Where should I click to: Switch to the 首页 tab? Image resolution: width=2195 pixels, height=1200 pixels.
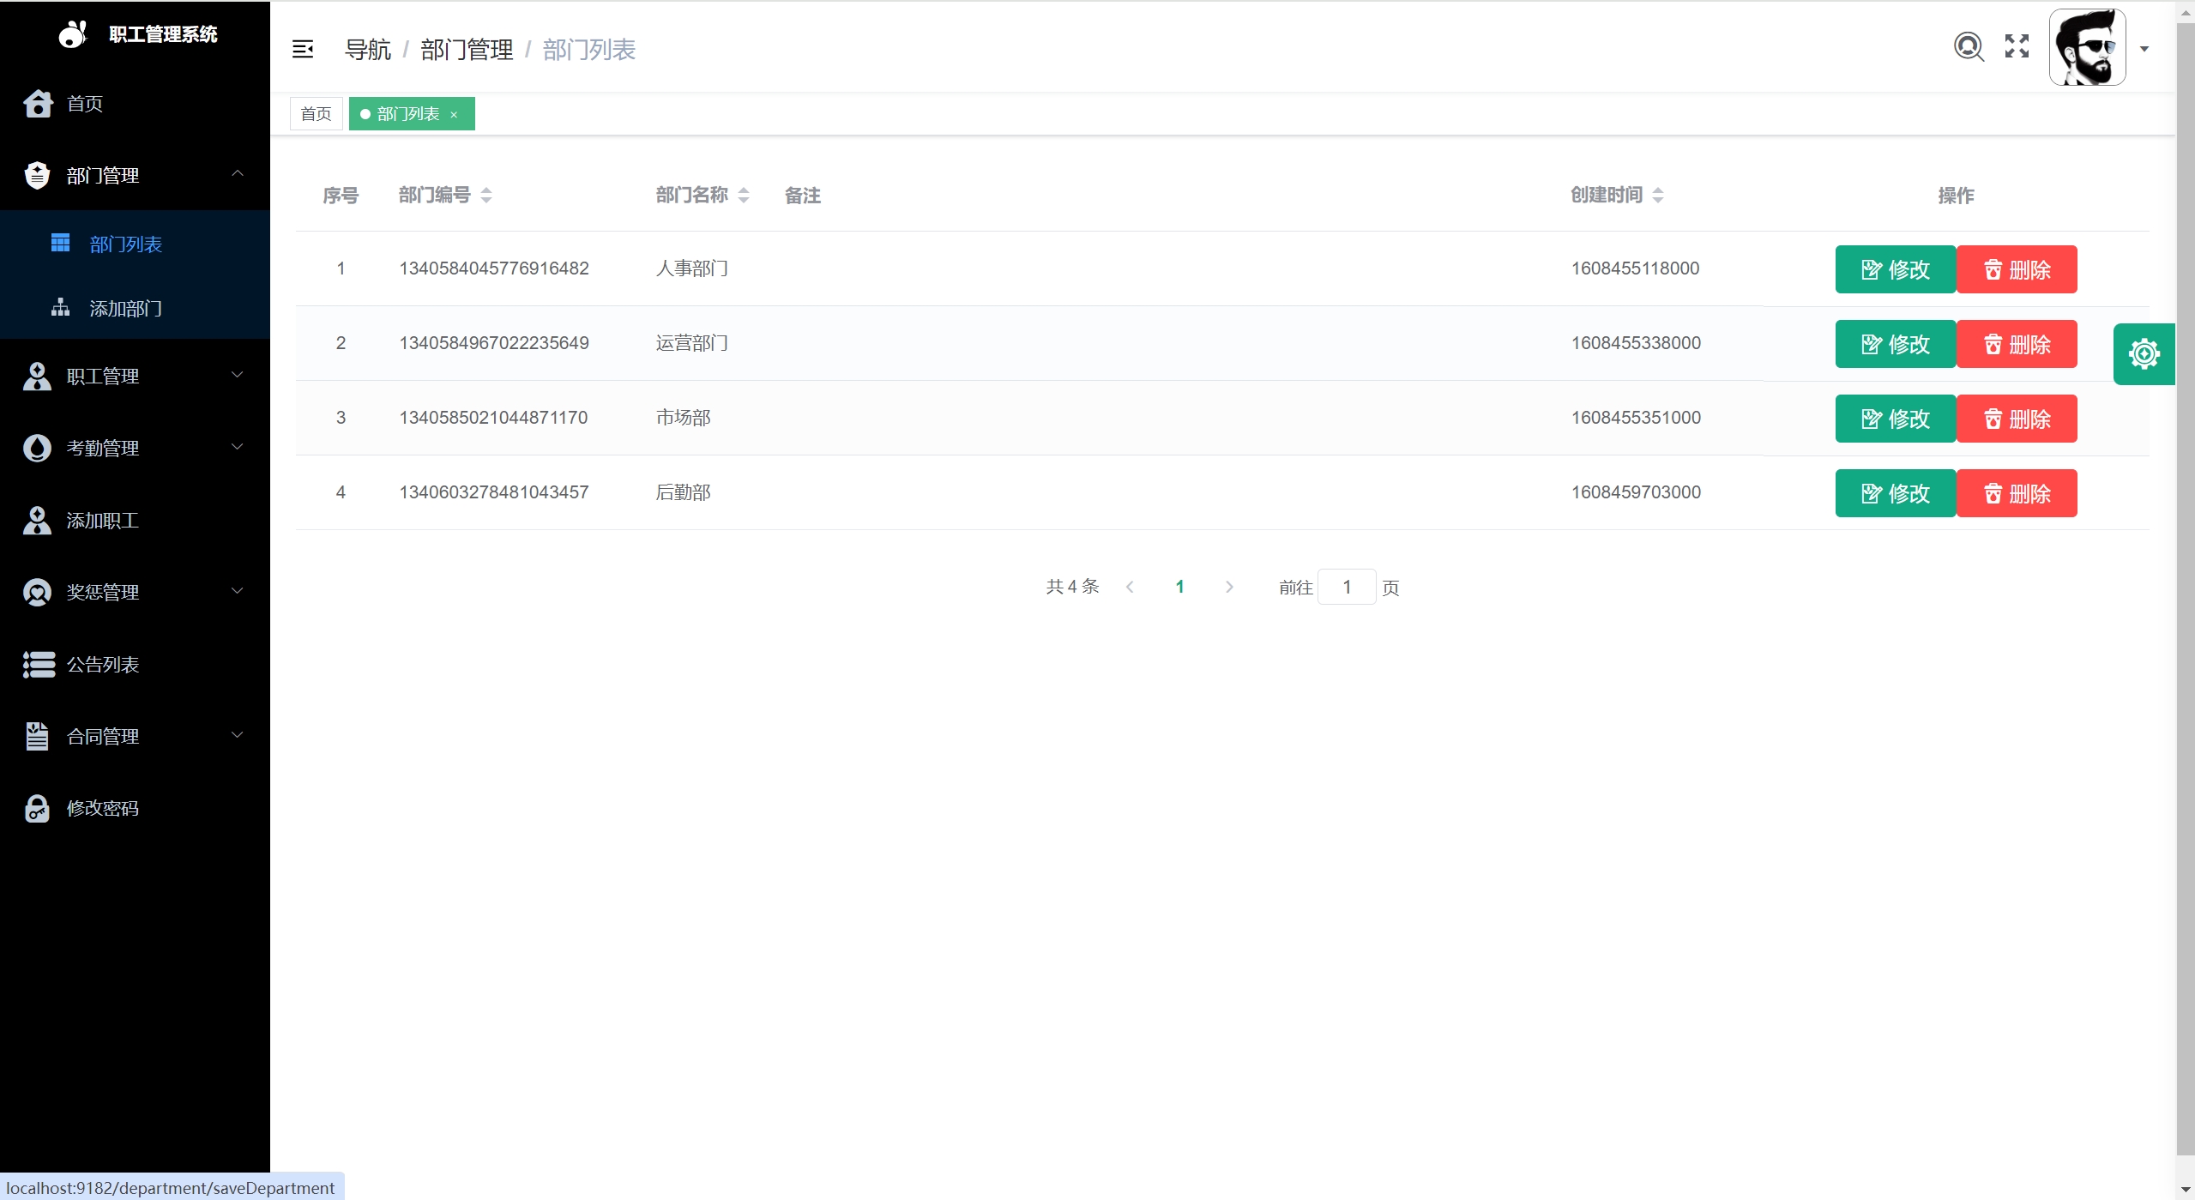point(316,114)
